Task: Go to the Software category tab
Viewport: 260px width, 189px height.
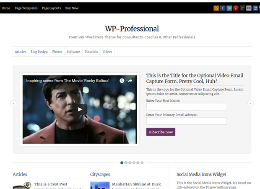Action: (x=73, y=52)
